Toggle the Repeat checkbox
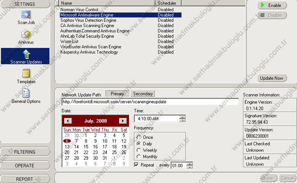The image size is (297, 183). (x=136, y=165)
